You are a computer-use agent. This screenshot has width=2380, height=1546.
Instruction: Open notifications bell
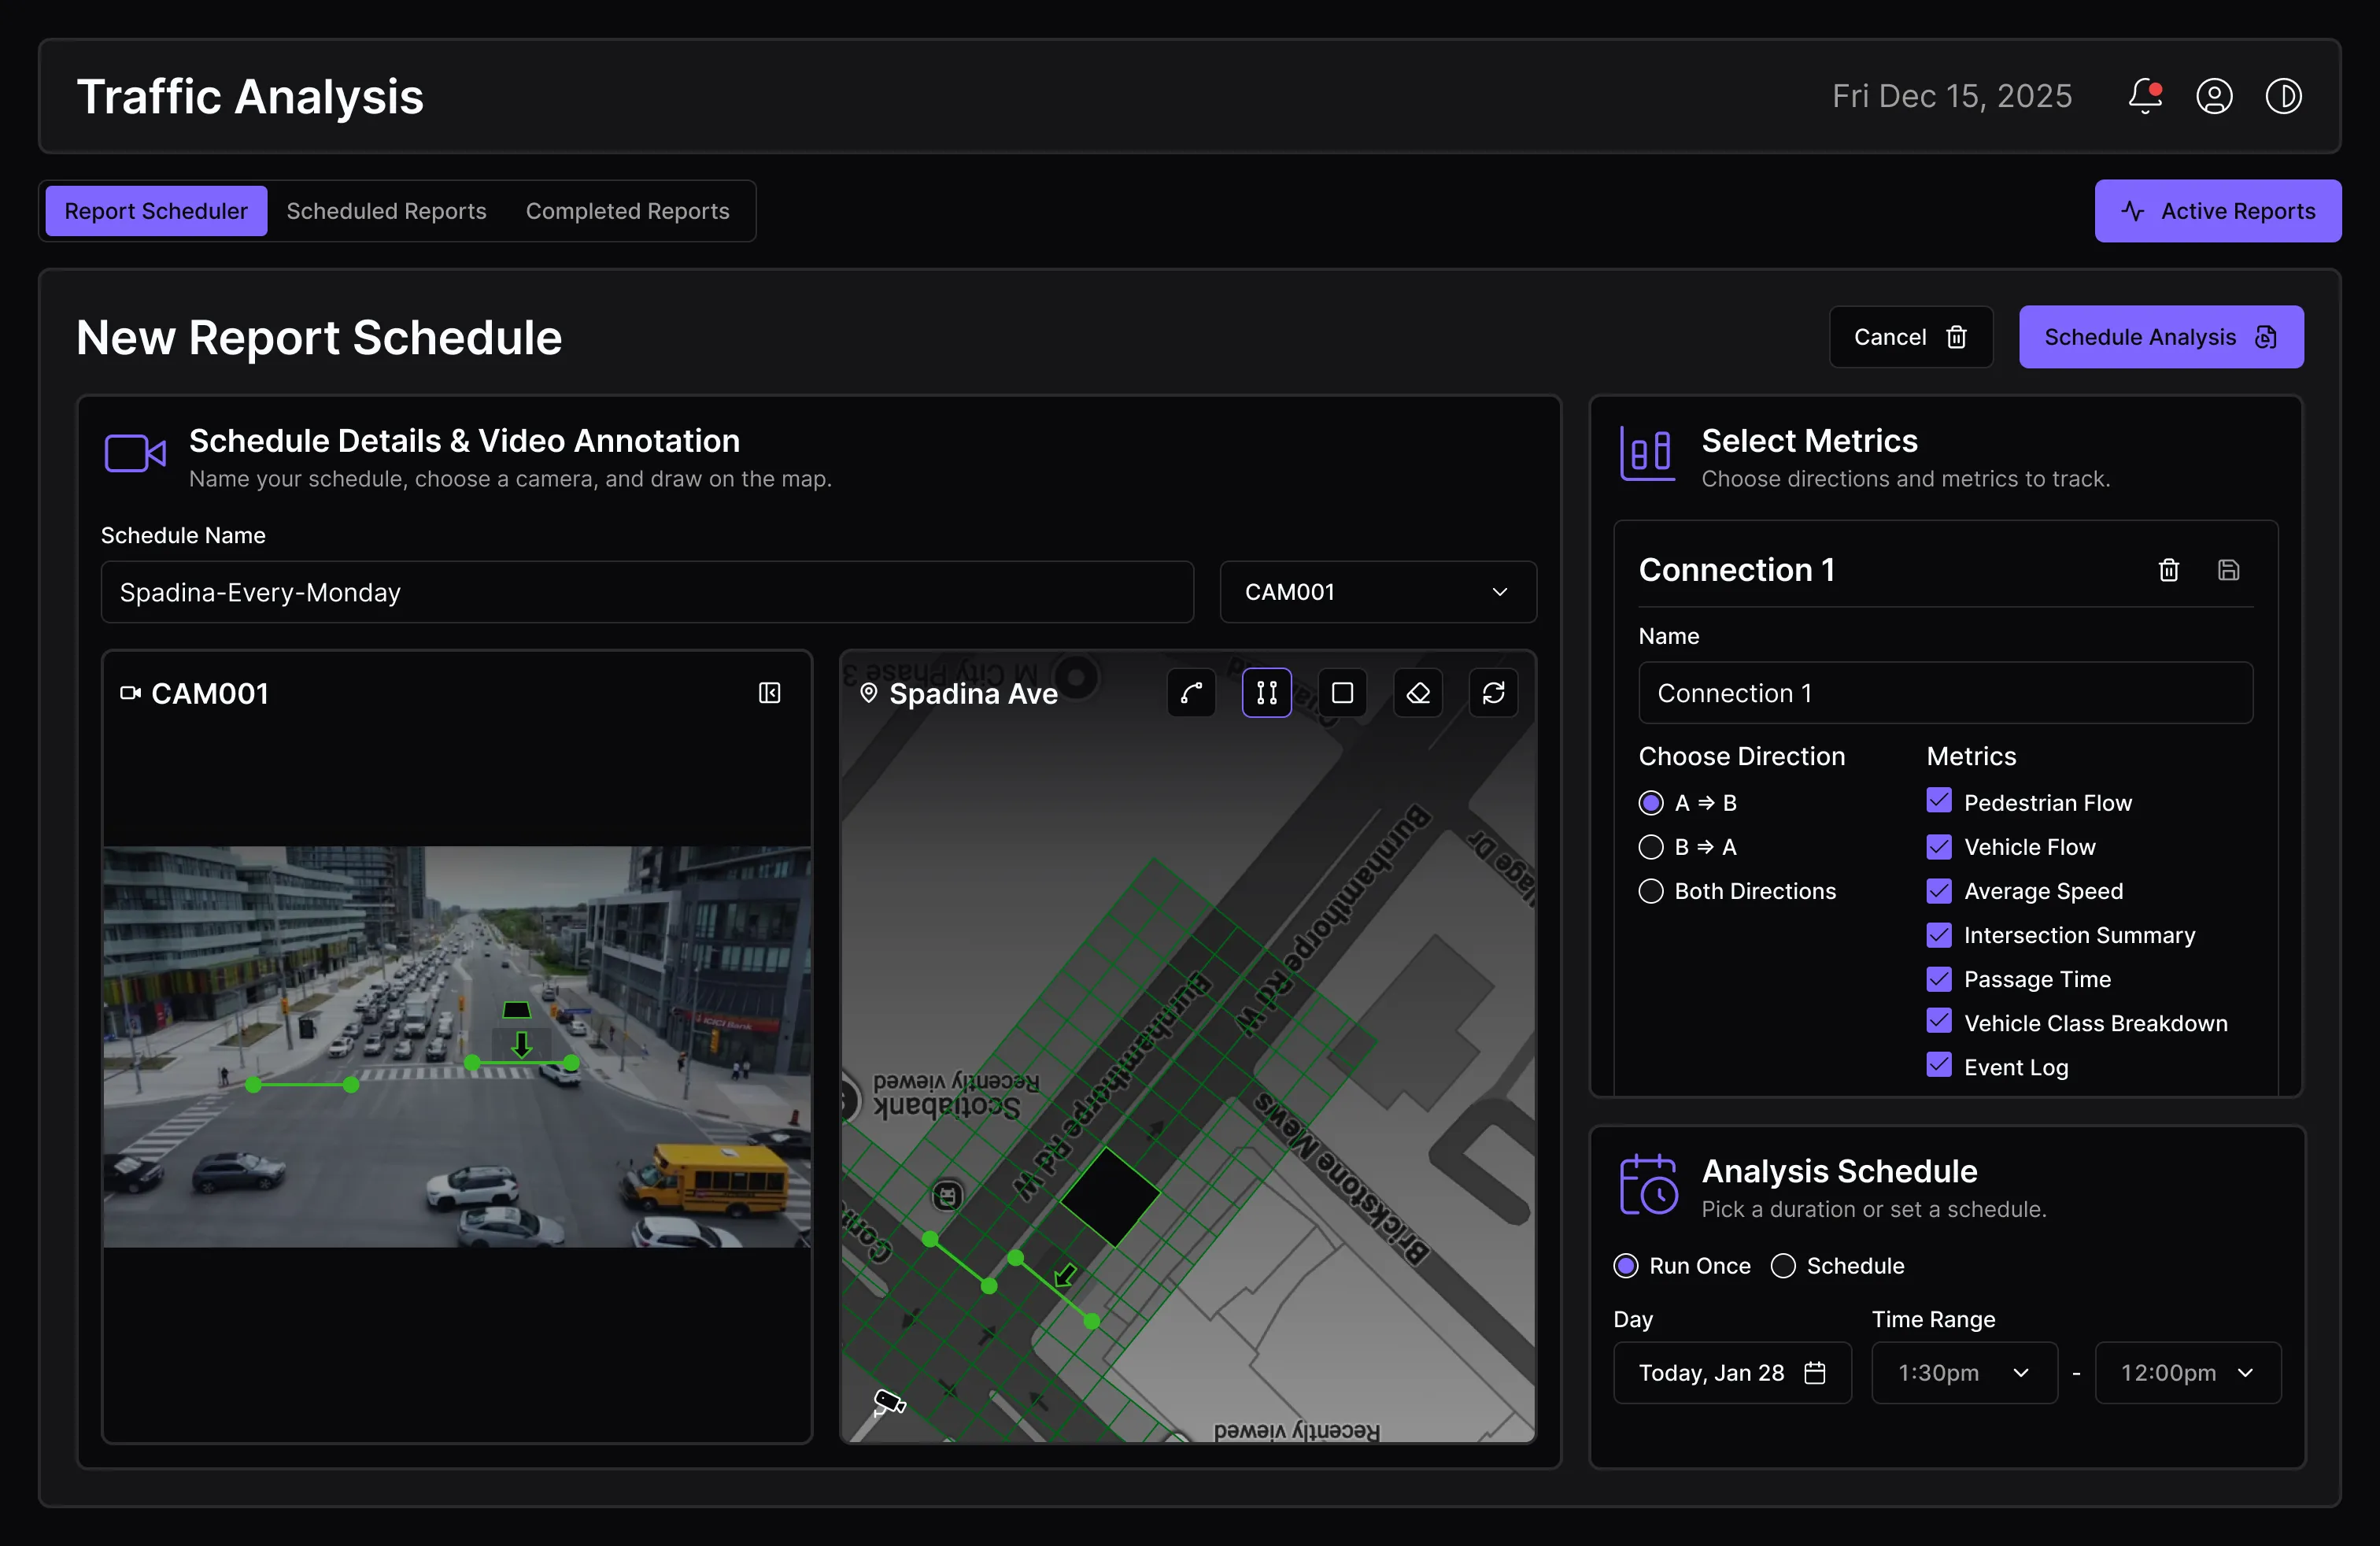[2144, 96]
